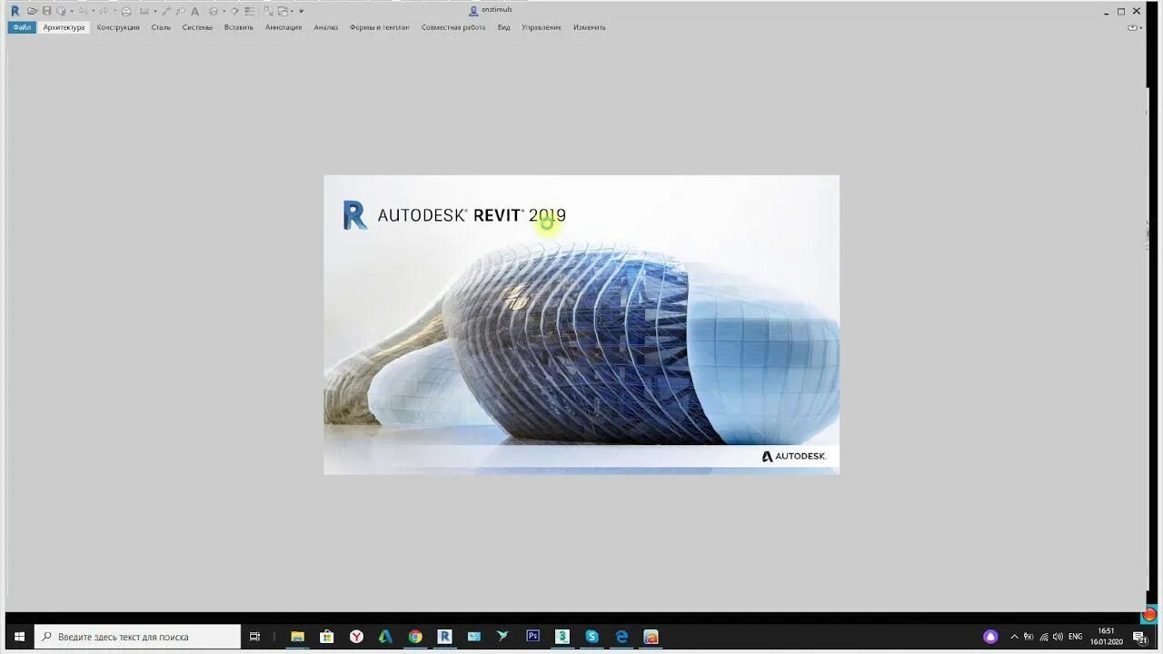Switch to the Системы ribbon tab

pyautogui.click(x=197, y=27)
